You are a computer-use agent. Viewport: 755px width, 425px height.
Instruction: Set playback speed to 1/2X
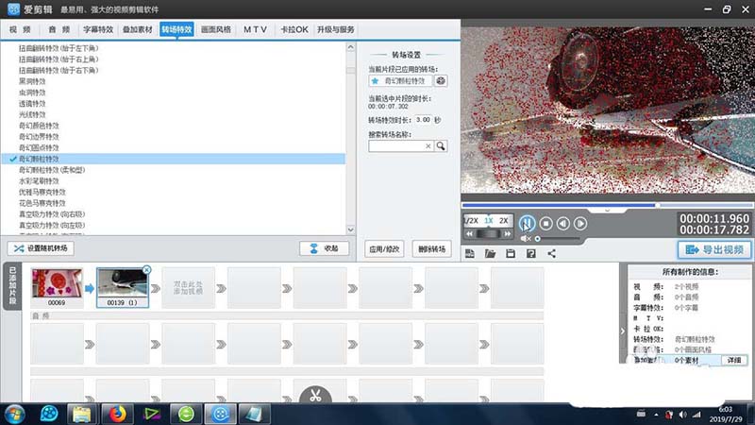pyautogui.click(x=471, y=221)
